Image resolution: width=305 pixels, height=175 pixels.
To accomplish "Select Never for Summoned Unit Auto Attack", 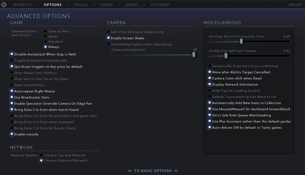I will (x=45, y=36).
